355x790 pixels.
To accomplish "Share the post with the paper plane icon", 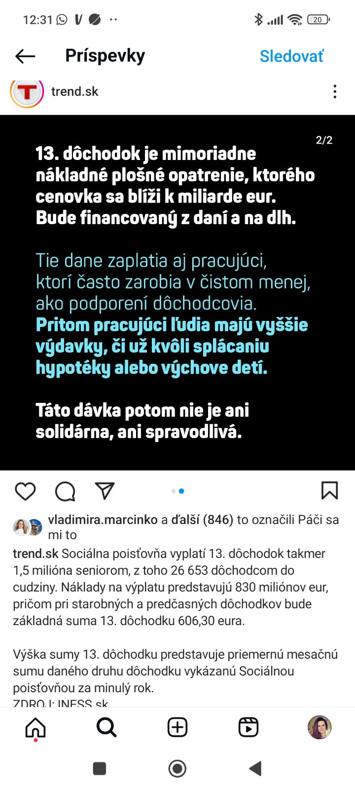I will point(105,491).
